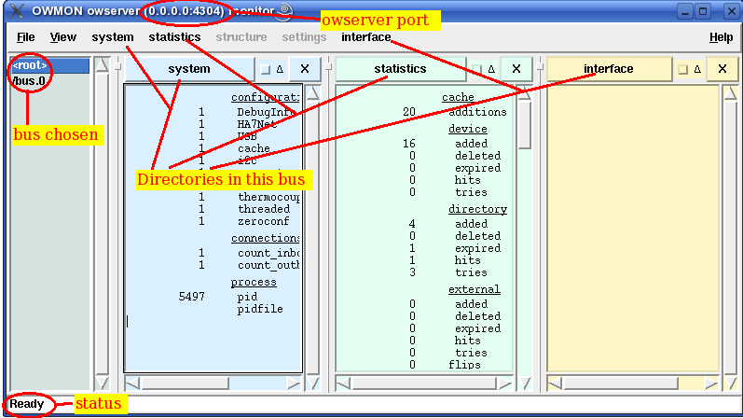
Task: Click down arrow of statistics vertical scrollbar
Action: pos(524,383)
